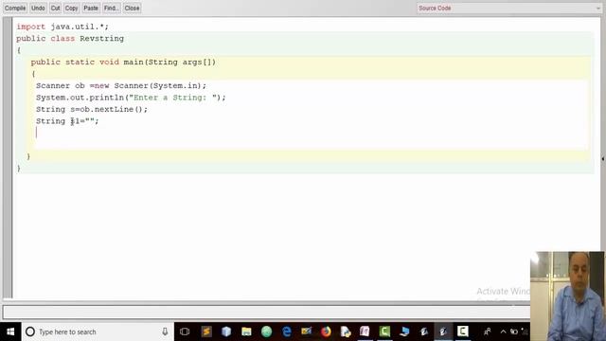Open the Source Code view dropdown
The width and height of the screenshot is (606, 341).
point(509,9)
